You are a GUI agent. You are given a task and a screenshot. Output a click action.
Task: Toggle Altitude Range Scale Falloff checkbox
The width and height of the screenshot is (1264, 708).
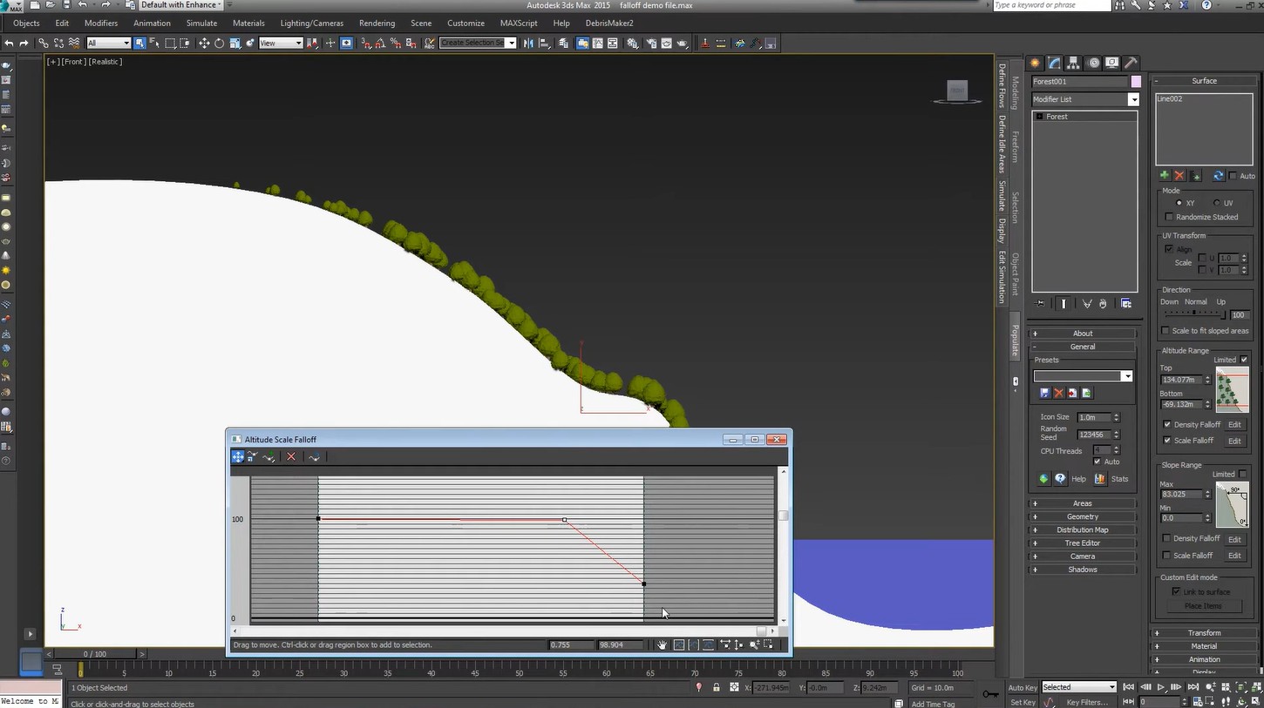[1167, 441]
